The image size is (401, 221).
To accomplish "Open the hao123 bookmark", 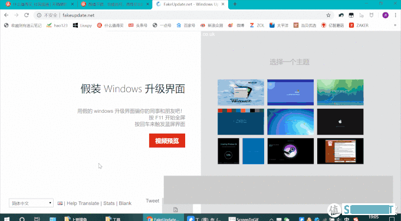I will (57, 25).
